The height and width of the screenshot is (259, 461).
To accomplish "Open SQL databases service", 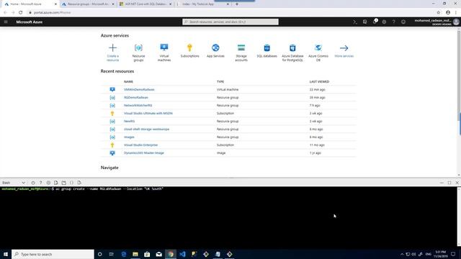I will [x=267, y=50].
